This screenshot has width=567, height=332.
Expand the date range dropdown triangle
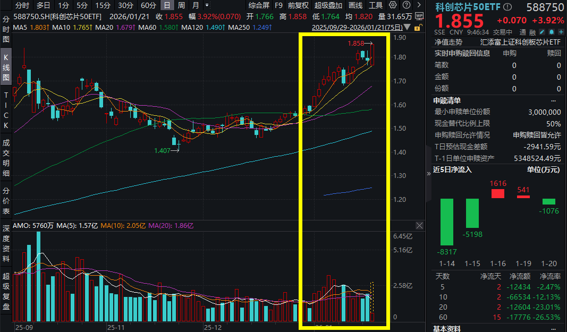point(407,27)
